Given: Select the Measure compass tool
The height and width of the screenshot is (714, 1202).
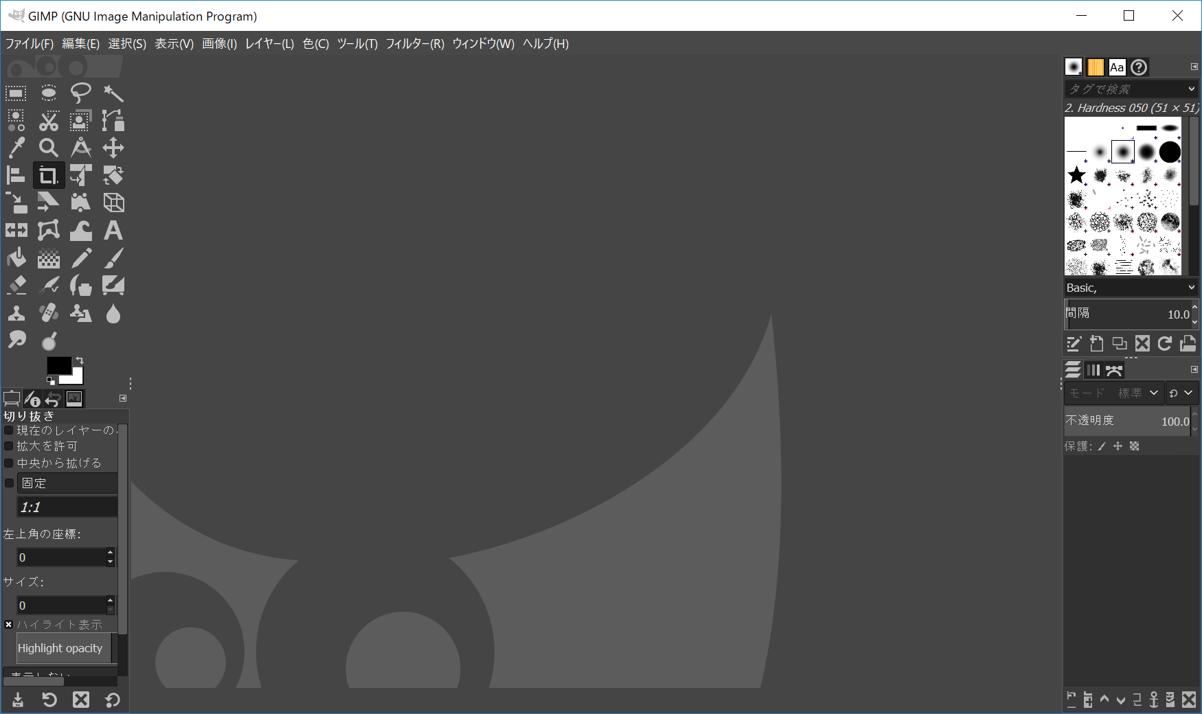Looking at the screenshot, I should click(81, 148).
